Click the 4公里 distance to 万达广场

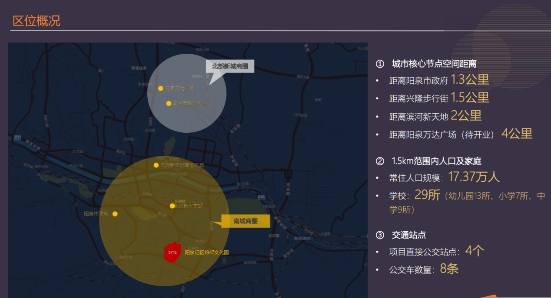coord(517,134)
